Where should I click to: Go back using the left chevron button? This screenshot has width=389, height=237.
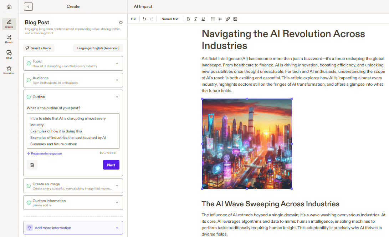click(28, 6)
